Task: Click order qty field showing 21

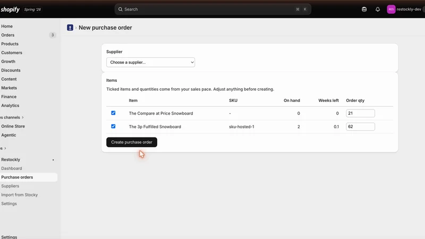Action: point(360,113)
